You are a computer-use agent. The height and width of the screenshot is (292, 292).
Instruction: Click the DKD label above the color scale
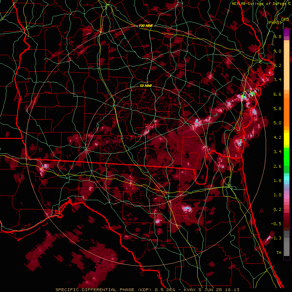click(x=285, y=19)
